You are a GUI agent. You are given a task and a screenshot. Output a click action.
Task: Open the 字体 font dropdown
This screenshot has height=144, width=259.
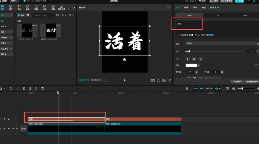221,43
